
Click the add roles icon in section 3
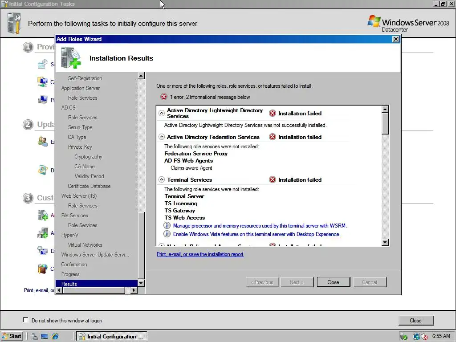43,215
